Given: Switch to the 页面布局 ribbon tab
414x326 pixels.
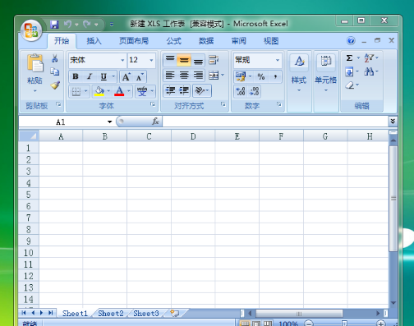Looking at the screenshot, I should click(134, 41).
